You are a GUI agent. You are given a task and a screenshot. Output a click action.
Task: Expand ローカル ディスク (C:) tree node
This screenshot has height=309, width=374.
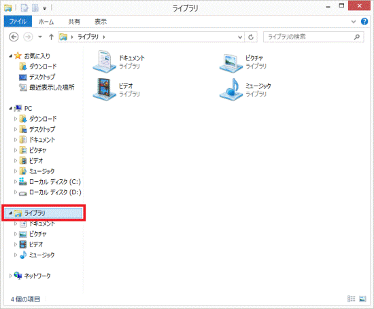pos(16,182)
